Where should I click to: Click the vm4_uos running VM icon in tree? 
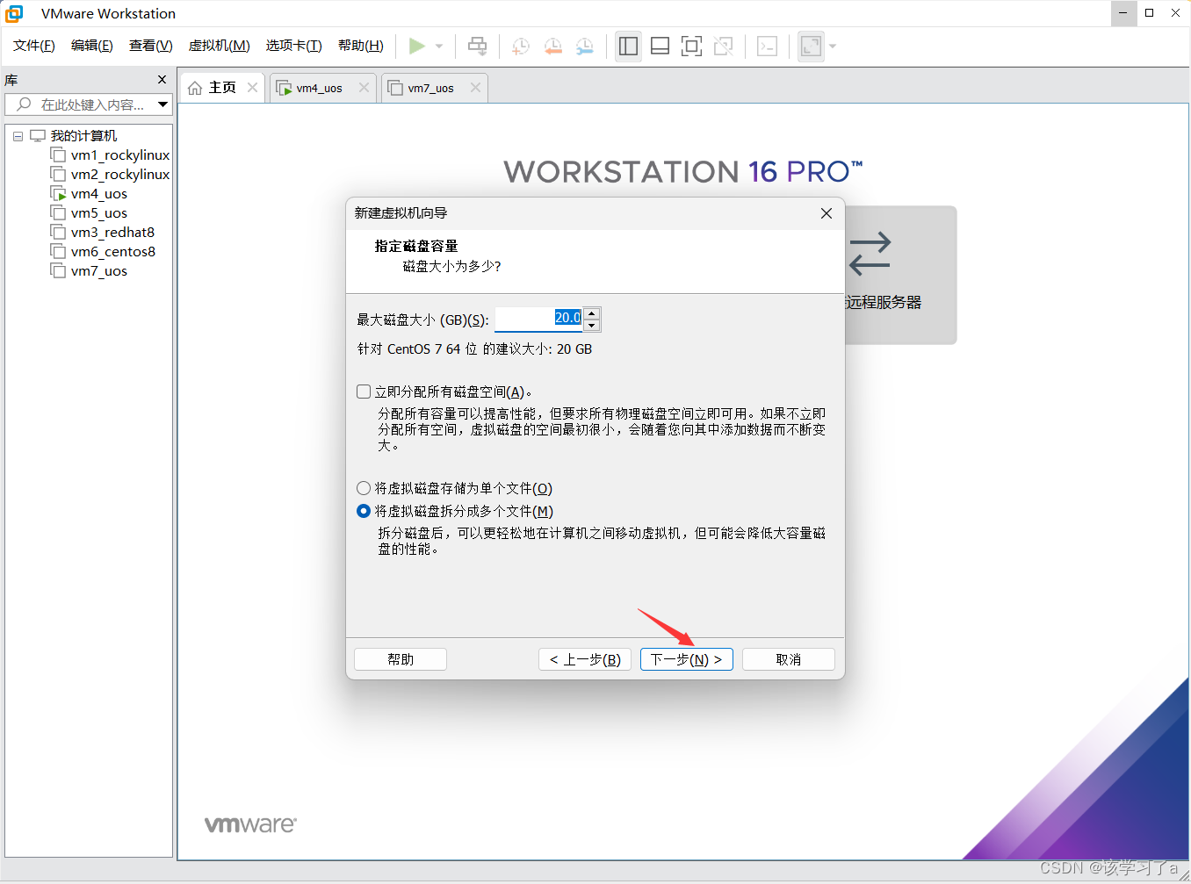[58, 193]
